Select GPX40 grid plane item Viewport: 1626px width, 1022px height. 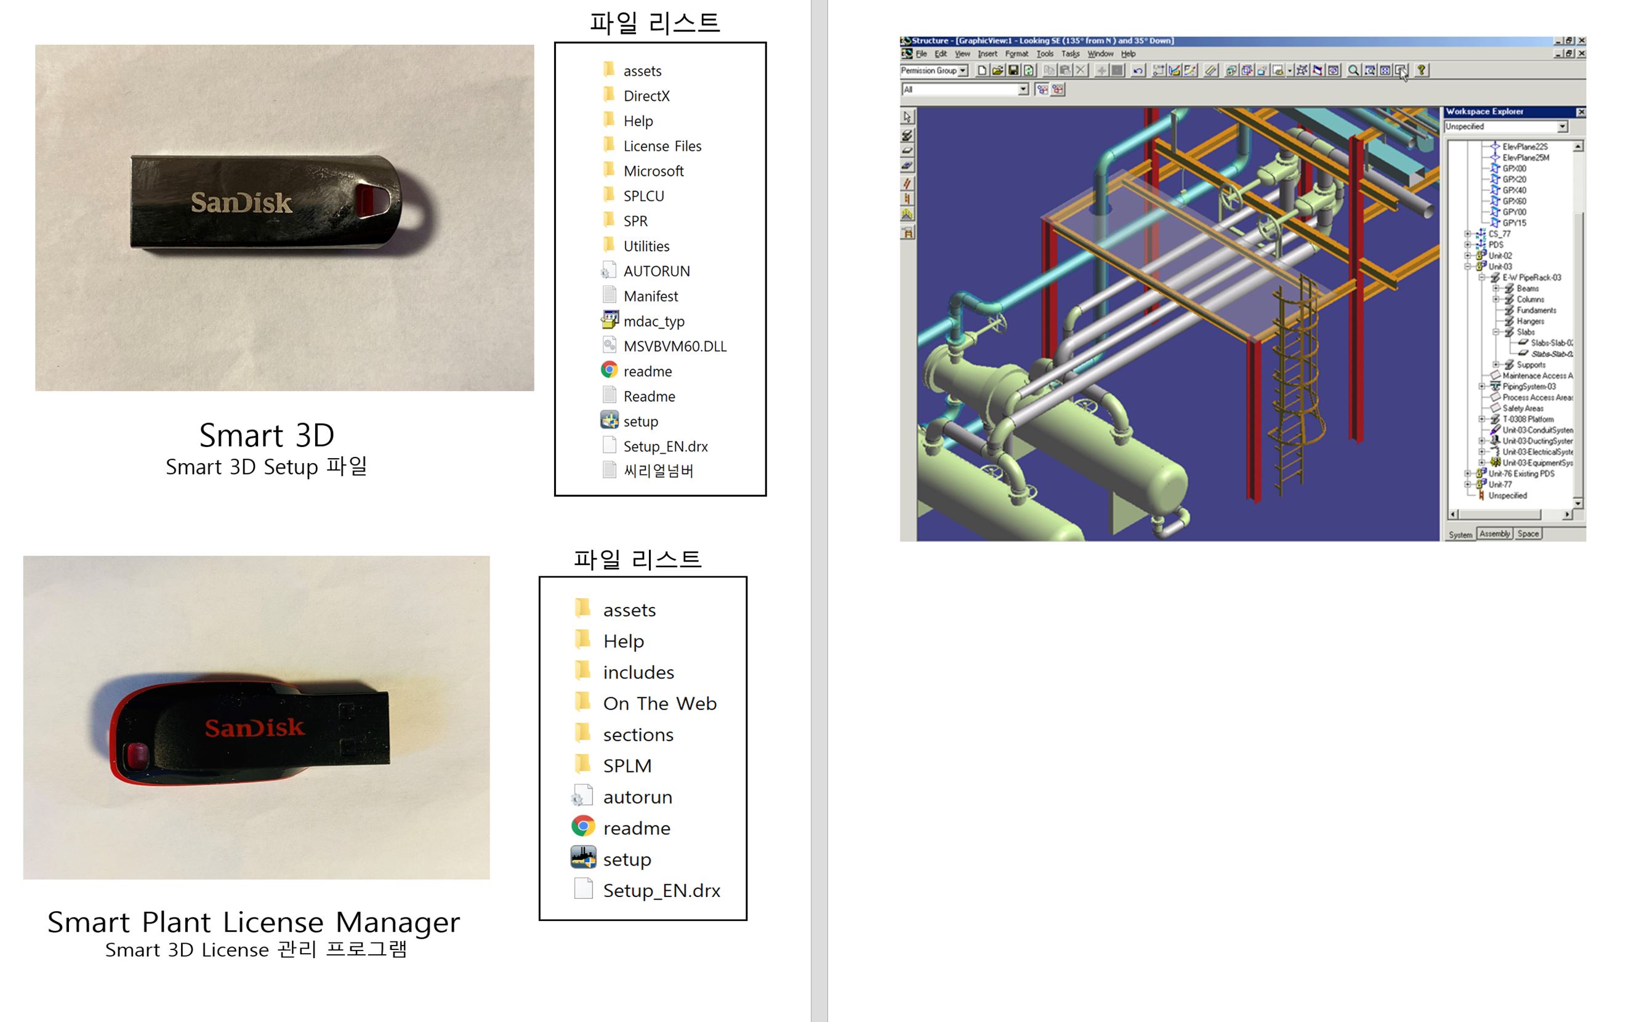click(x=1514, y=190)
